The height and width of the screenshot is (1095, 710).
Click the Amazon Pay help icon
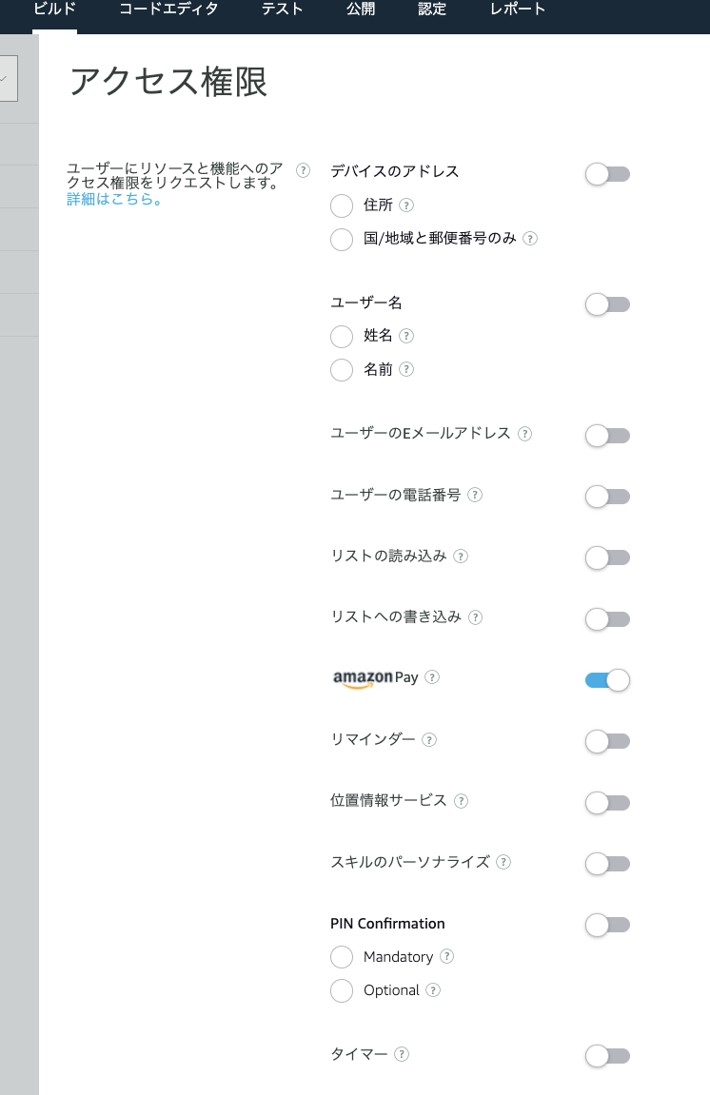pyautogui.click(x=432, y=678)
